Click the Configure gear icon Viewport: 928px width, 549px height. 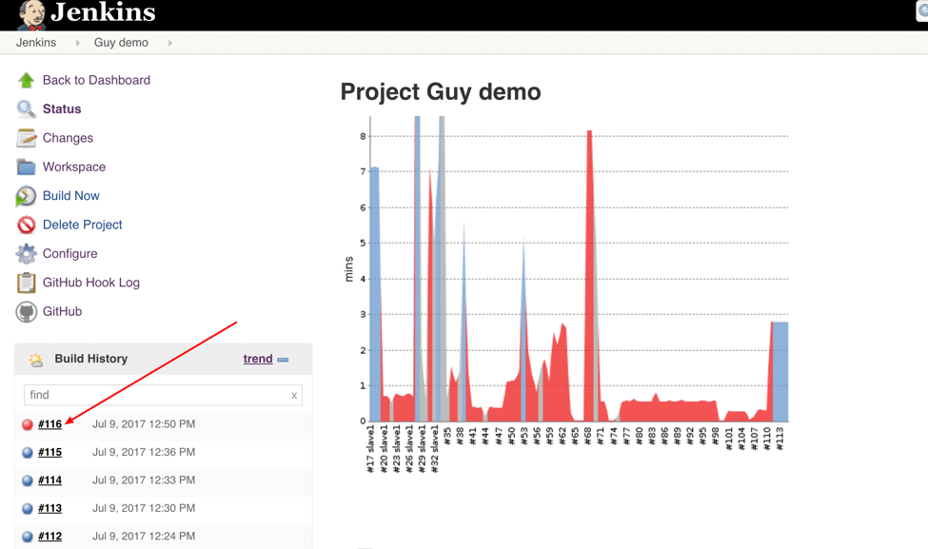[x=26, y=254]
